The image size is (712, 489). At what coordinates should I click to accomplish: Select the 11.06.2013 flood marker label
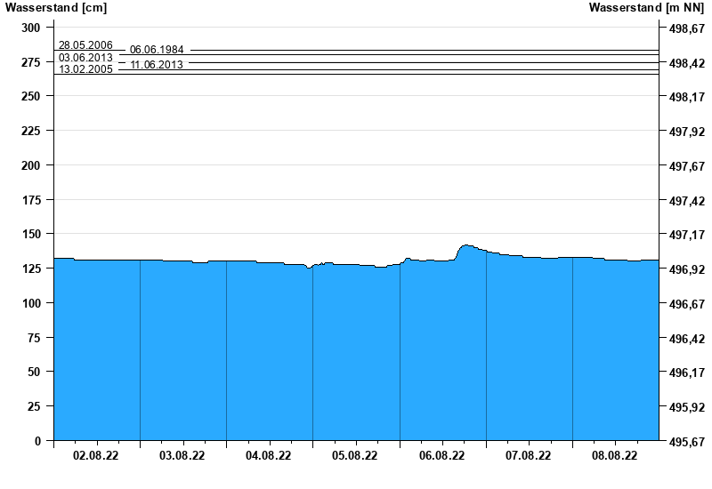coord(157,65)
